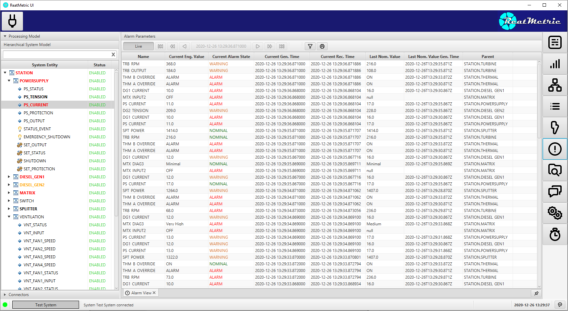Click the filter funnel icon
The width and height of the screenshot is (568, 311).
click(310, 46)
